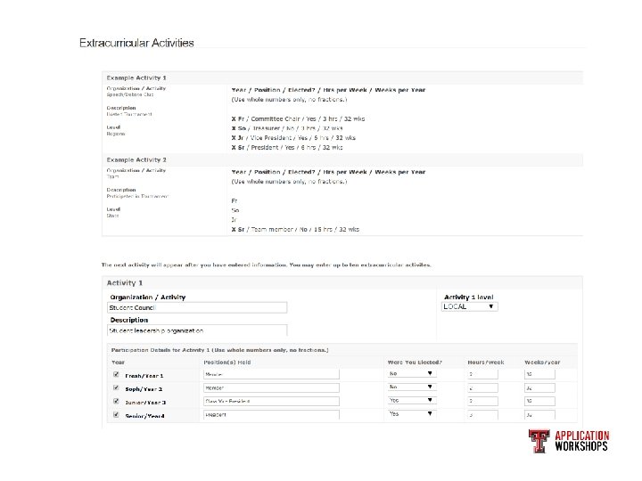This screenshot has width=642, height=481.
Task: Open Fresh/Year 1 'Were You Elected' dropdown
Action: point(410,375)
